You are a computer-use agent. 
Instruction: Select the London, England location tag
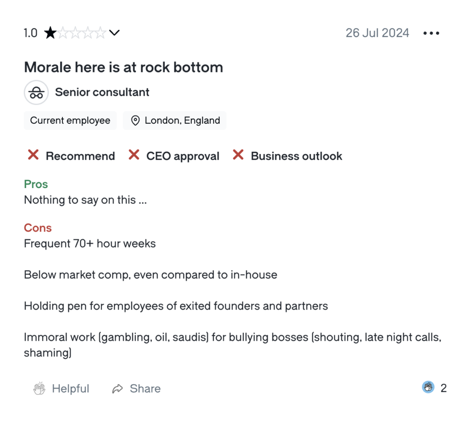[174, 120]
